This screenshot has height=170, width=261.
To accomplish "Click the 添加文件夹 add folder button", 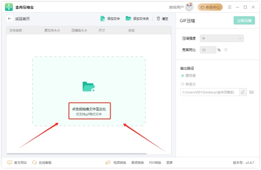I will pyautogui.click(x=137, y=18).
